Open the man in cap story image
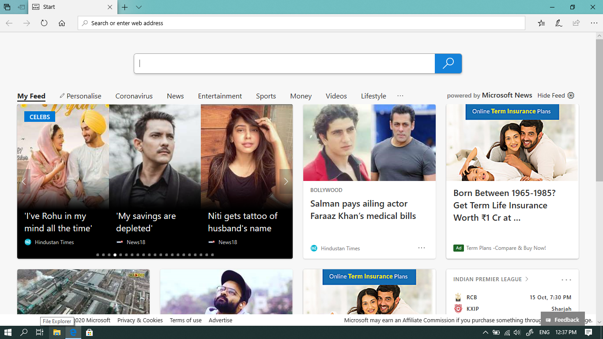This screenshot has width=603, height=339. point(226,292)
